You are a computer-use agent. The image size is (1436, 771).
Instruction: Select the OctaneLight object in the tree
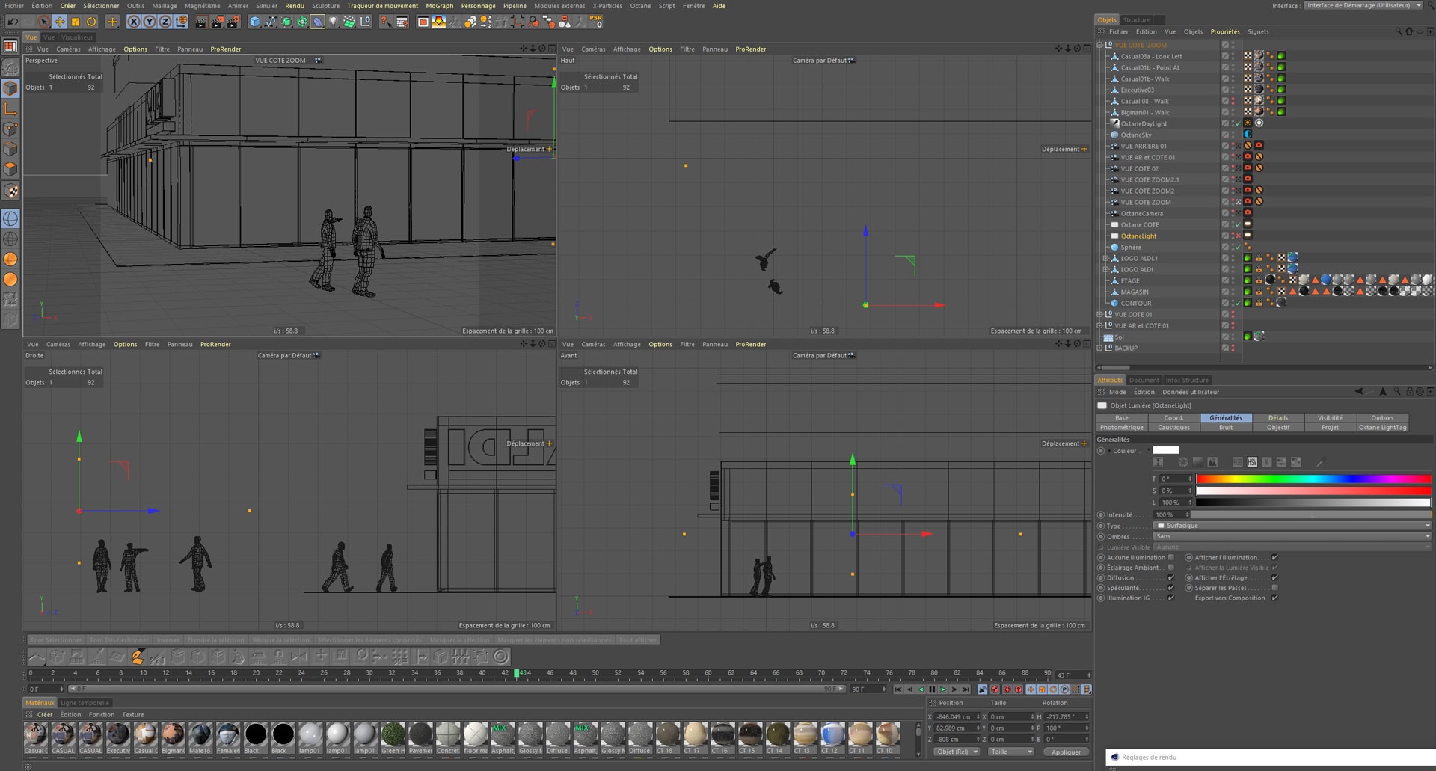click(x=1138, y=236)
